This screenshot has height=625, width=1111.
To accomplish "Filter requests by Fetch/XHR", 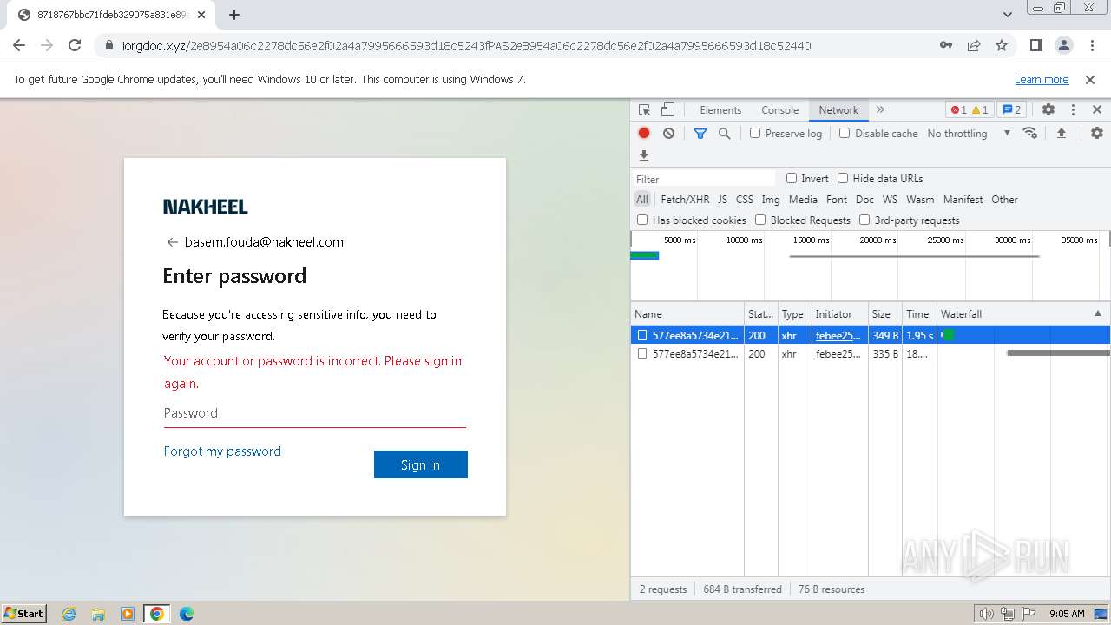I will coord(685,199).
